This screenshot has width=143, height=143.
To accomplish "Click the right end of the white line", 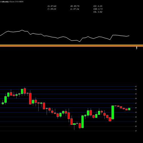I will coord(129,36).
